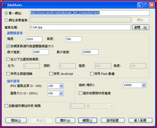Click the SiteShoter camera icon in title bar
This screenshot has width=157, height=128.
pyautogui.click(x=4, y=5)
